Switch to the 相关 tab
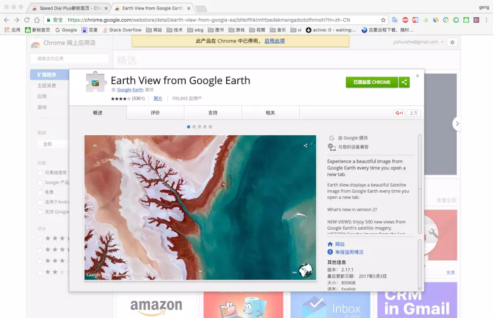Viewport: 493px width, 318px height. coord(270,112)
